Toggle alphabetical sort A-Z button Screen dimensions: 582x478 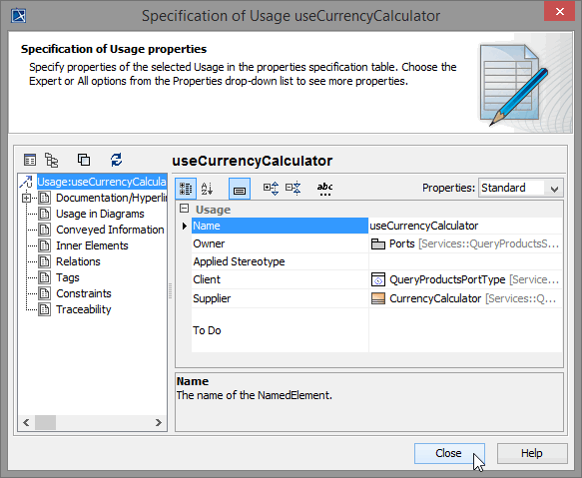tap(207, 189)
